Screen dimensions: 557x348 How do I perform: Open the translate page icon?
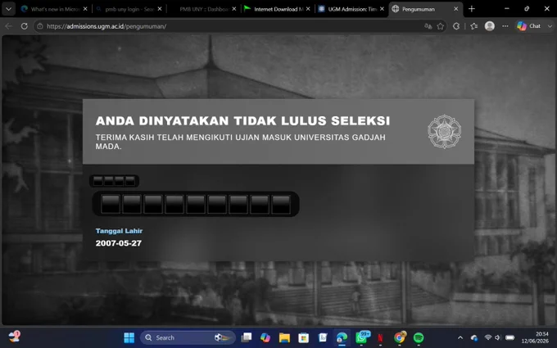pyautogui.click(x=428, y=26)
